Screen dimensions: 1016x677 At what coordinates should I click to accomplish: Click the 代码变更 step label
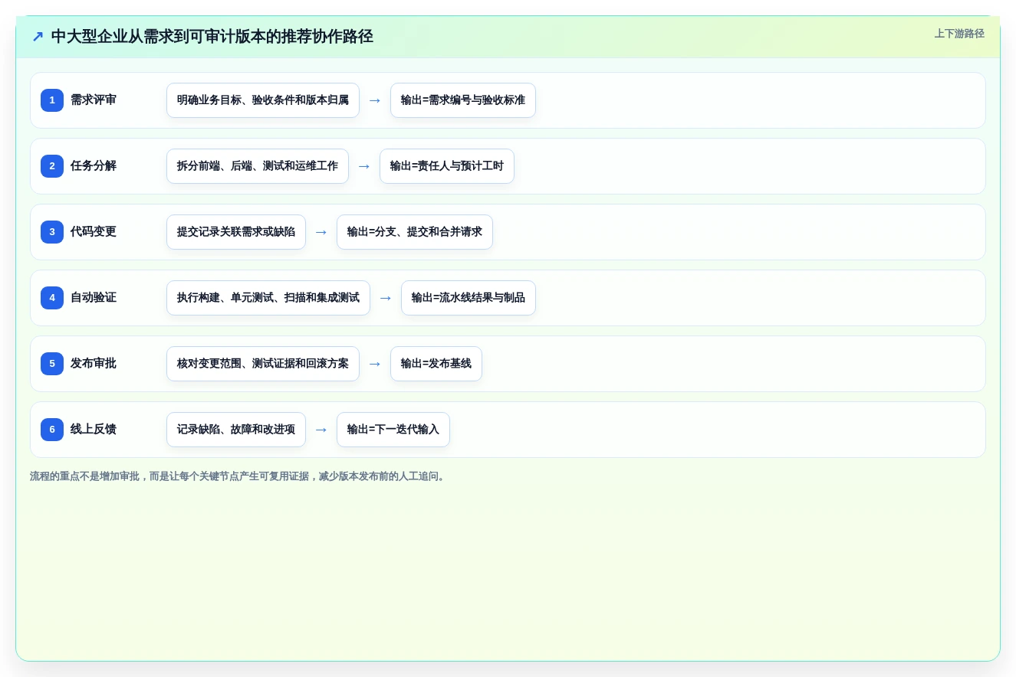click(94, 232)
